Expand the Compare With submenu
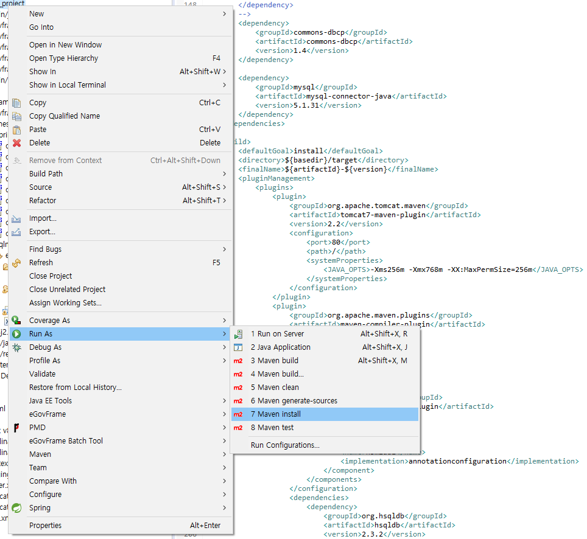Viewport: 587px width, 539px height. coord(224,481)
